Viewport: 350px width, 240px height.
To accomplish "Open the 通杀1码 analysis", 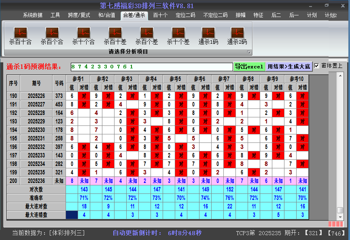I will [x=208, y=35].
